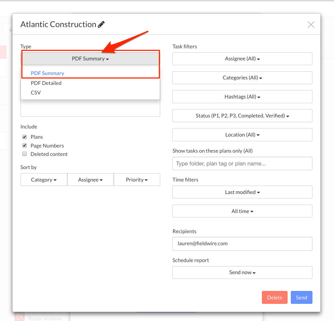The width and height of the screenshot is (334, 321).
Task: Open Send now schedule dropdown
Action: pos(242,272)
